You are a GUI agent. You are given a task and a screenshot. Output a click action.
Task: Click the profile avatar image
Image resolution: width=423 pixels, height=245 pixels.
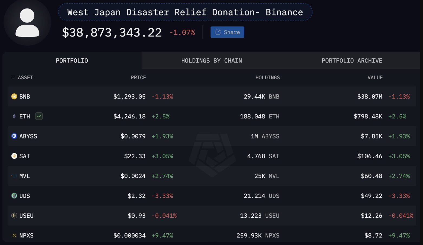click(x=27, y=23)
